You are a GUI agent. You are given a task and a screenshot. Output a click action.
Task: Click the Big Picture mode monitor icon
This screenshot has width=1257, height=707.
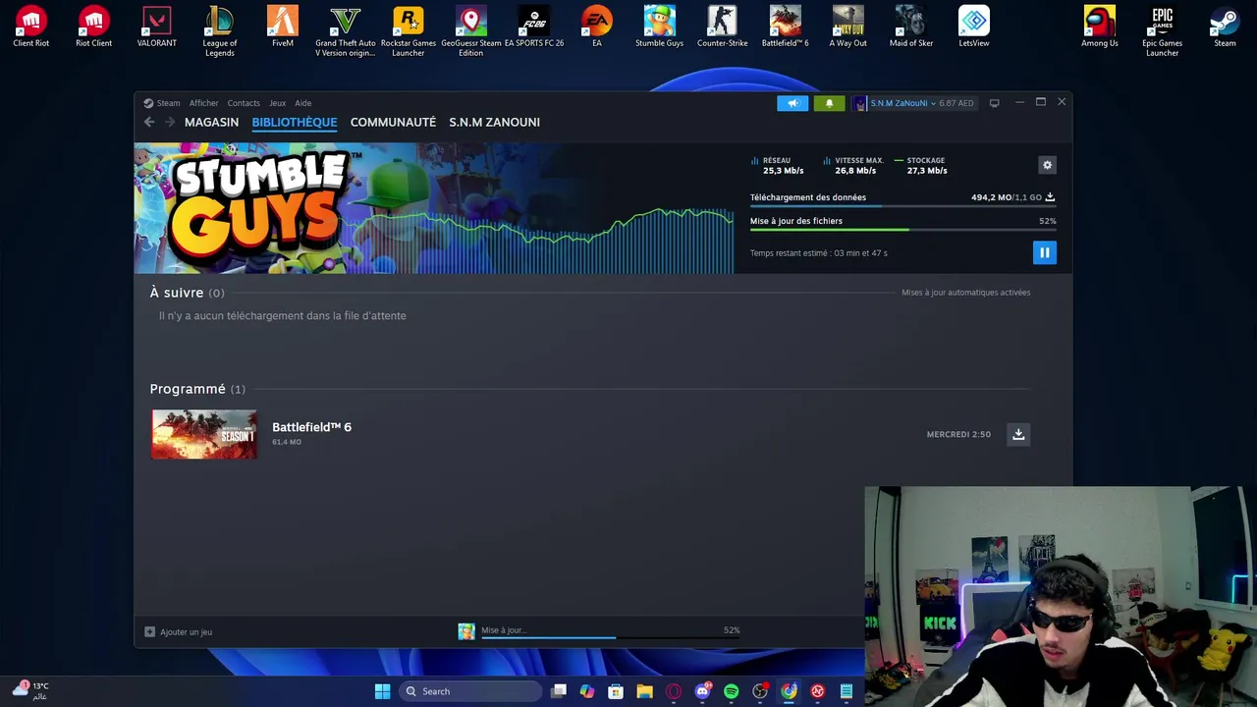click(x=994, y=103)
